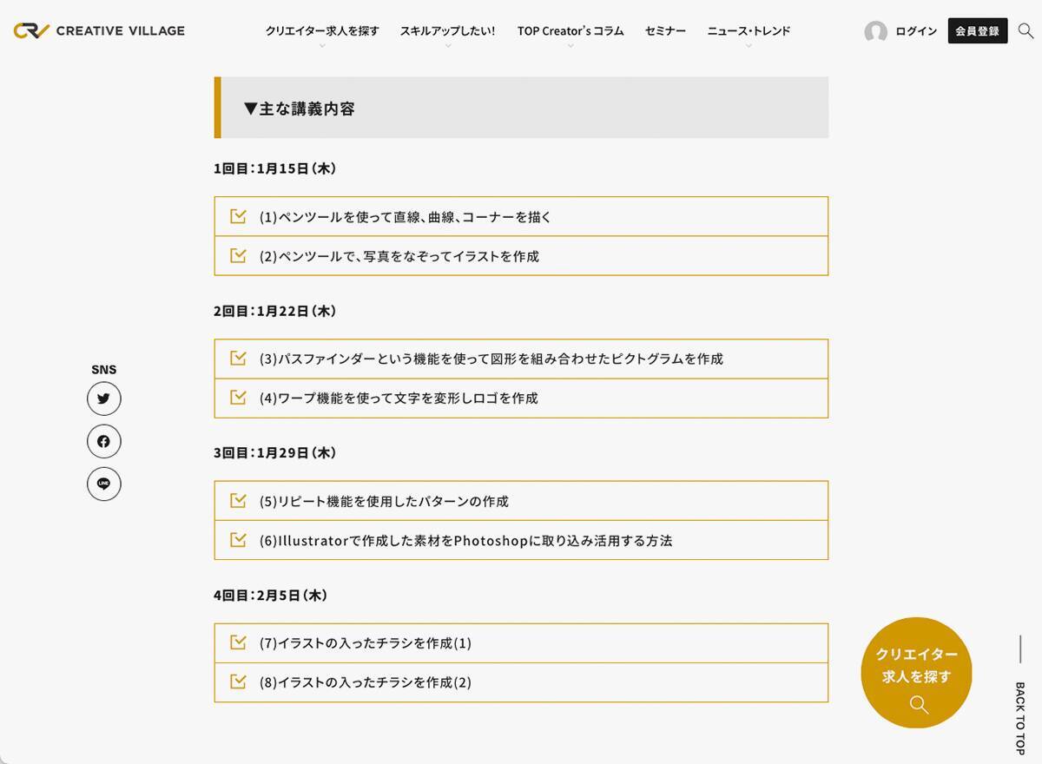The image size is (1042, 764).
Task: Tick the checkbox icon on ワープ機能 lesson row
Action: (x=238, y=398)
